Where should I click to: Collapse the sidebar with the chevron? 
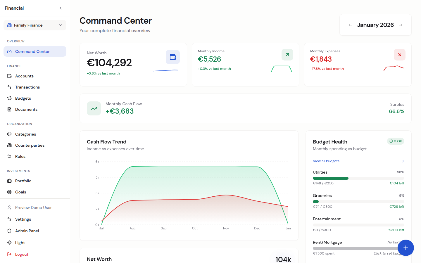pos(61,8)
